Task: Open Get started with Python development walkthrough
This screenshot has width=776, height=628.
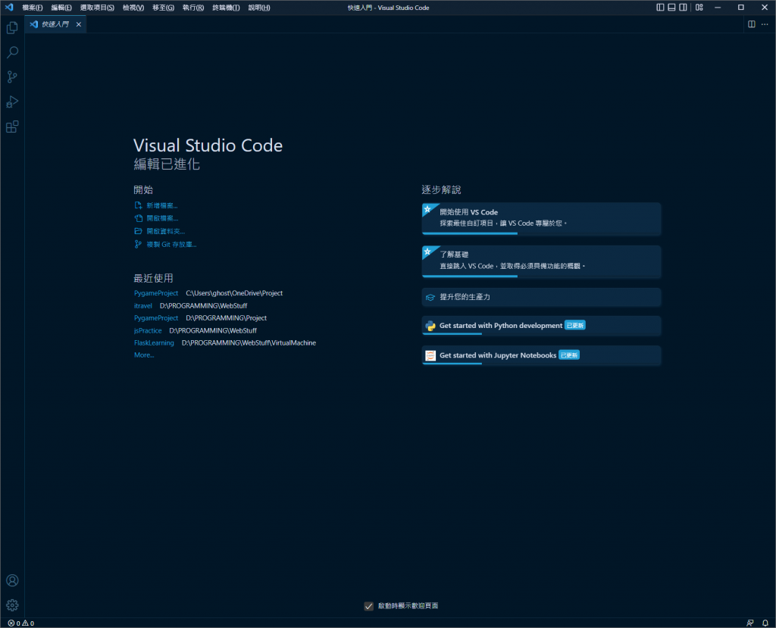Action: 541,326
